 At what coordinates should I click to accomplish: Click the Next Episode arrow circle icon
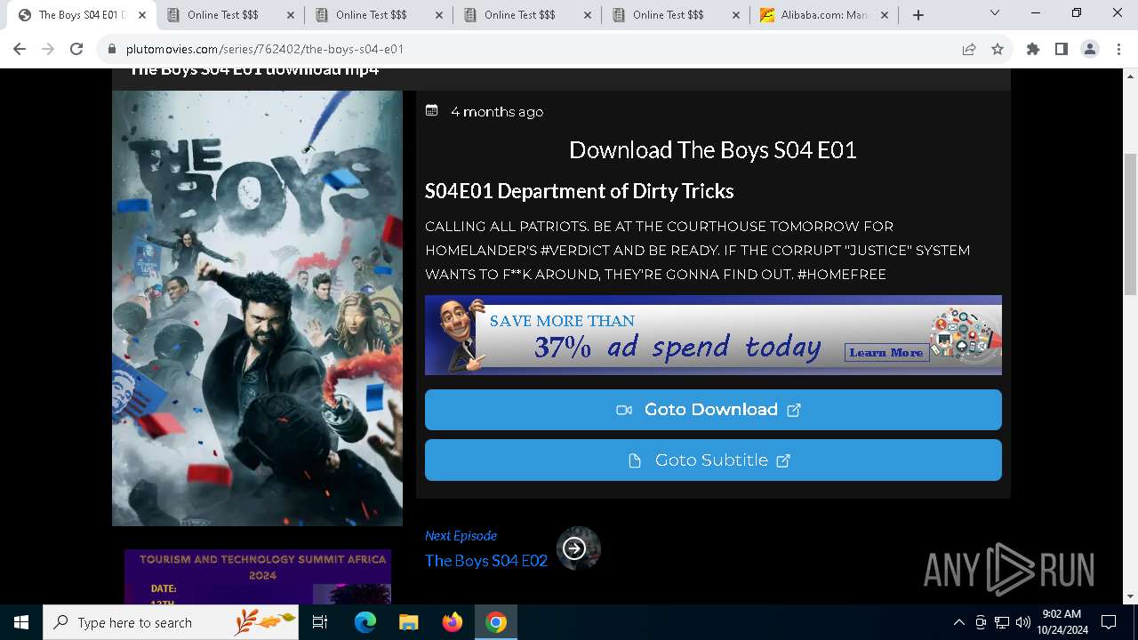(x=578, y=548)
